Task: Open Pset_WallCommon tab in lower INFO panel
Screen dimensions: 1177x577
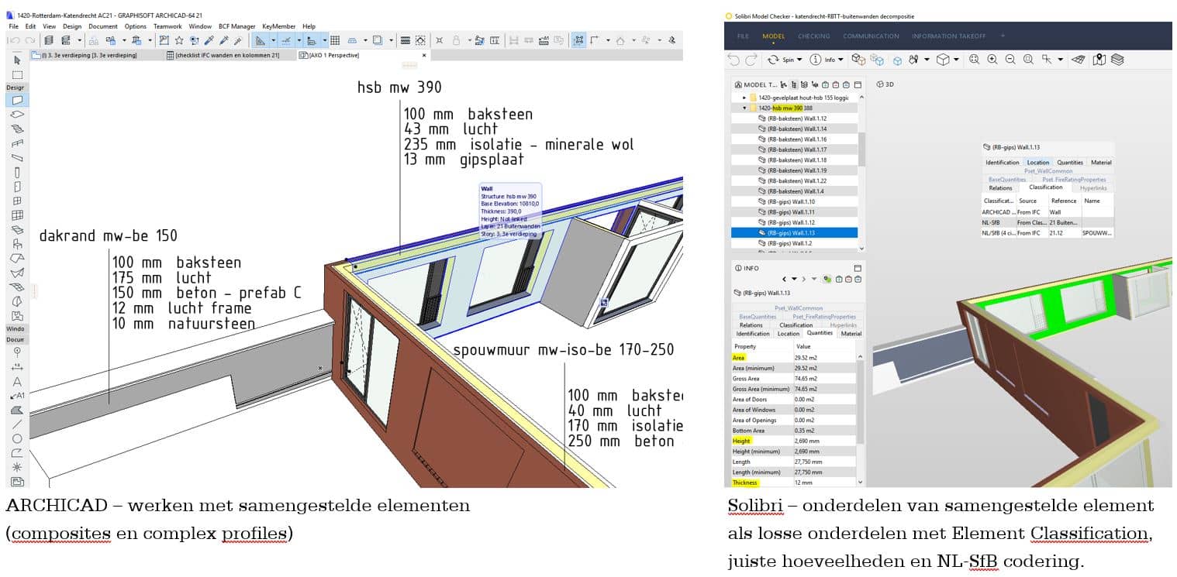Action: pos(798,308)
